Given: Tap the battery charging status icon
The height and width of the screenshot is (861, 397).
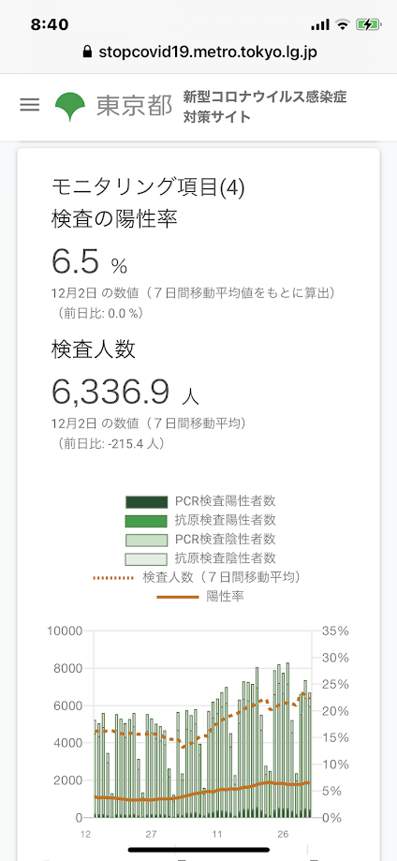Looking at the screenshot, I should 367,24.
